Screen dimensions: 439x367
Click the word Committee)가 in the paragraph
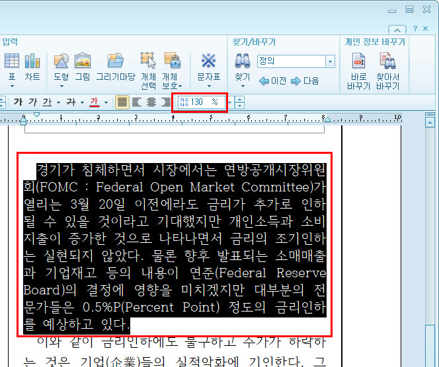(284, 187)
